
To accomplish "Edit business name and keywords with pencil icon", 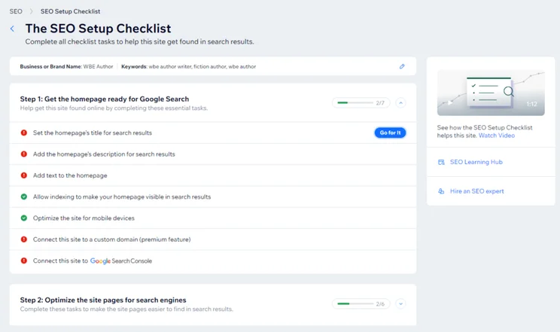I will point(402,66).
